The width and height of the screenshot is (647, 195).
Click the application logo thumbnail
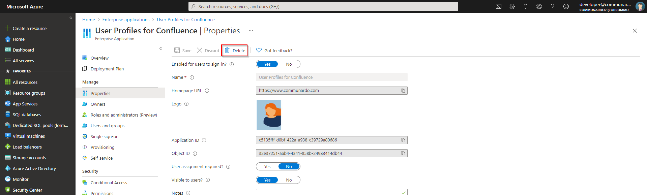pyautogui.click(x=269, y=115)
